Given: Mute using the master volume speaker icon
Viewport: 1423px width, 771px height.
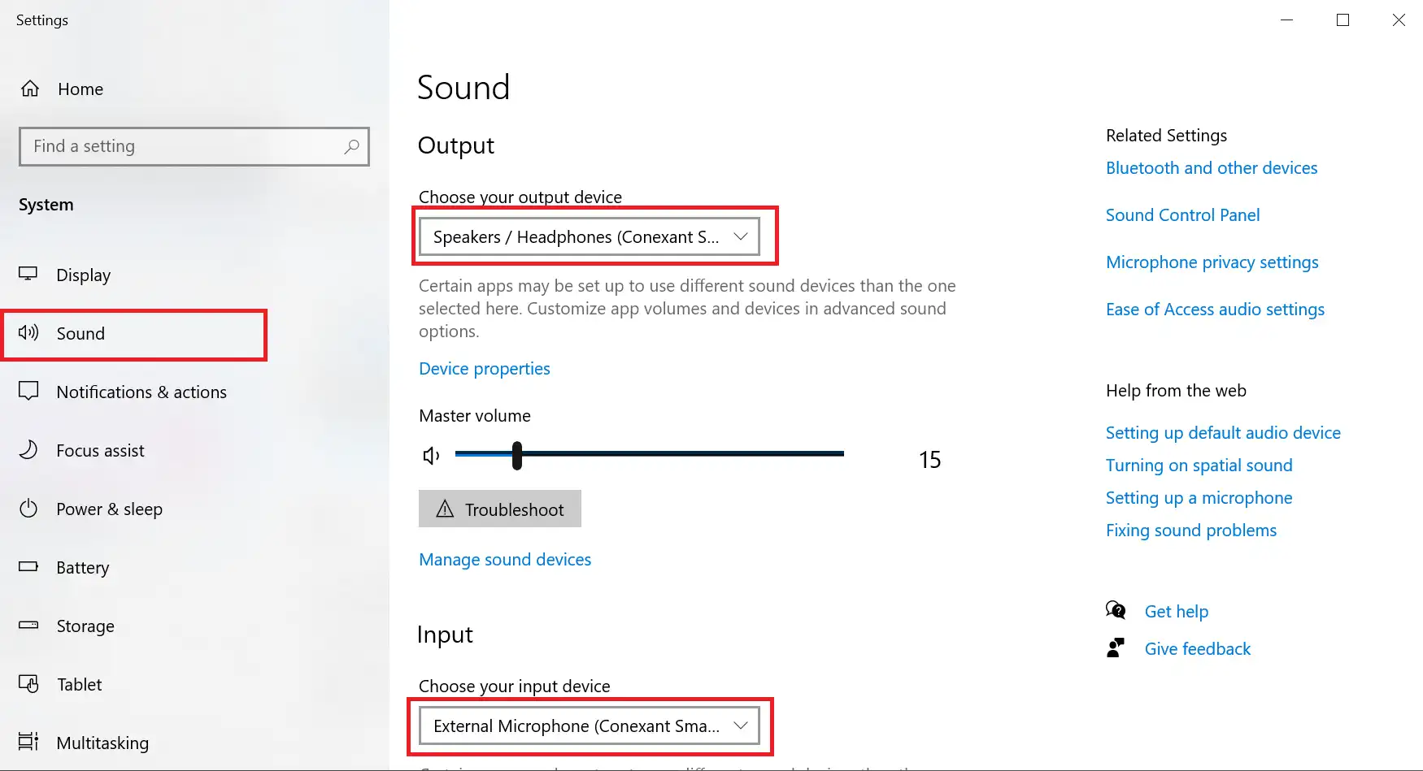Looking at the screenshot, I should click(x=432, y=456).
